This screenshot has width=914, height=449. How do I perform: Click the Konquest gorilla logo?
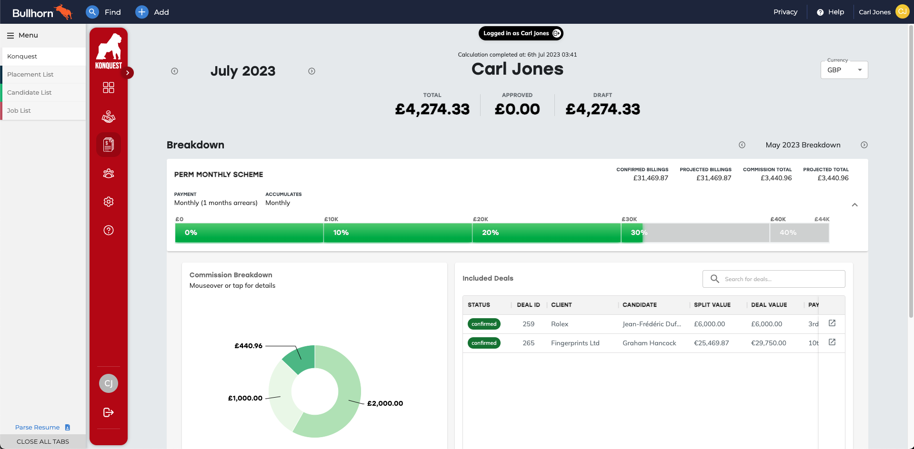109,50
